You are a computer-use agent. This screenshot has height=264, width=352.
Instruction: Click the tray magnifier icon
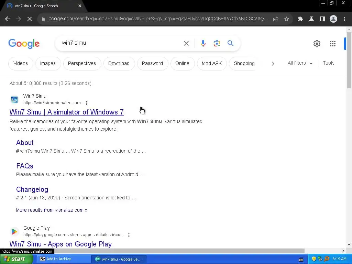click(327, 259)
